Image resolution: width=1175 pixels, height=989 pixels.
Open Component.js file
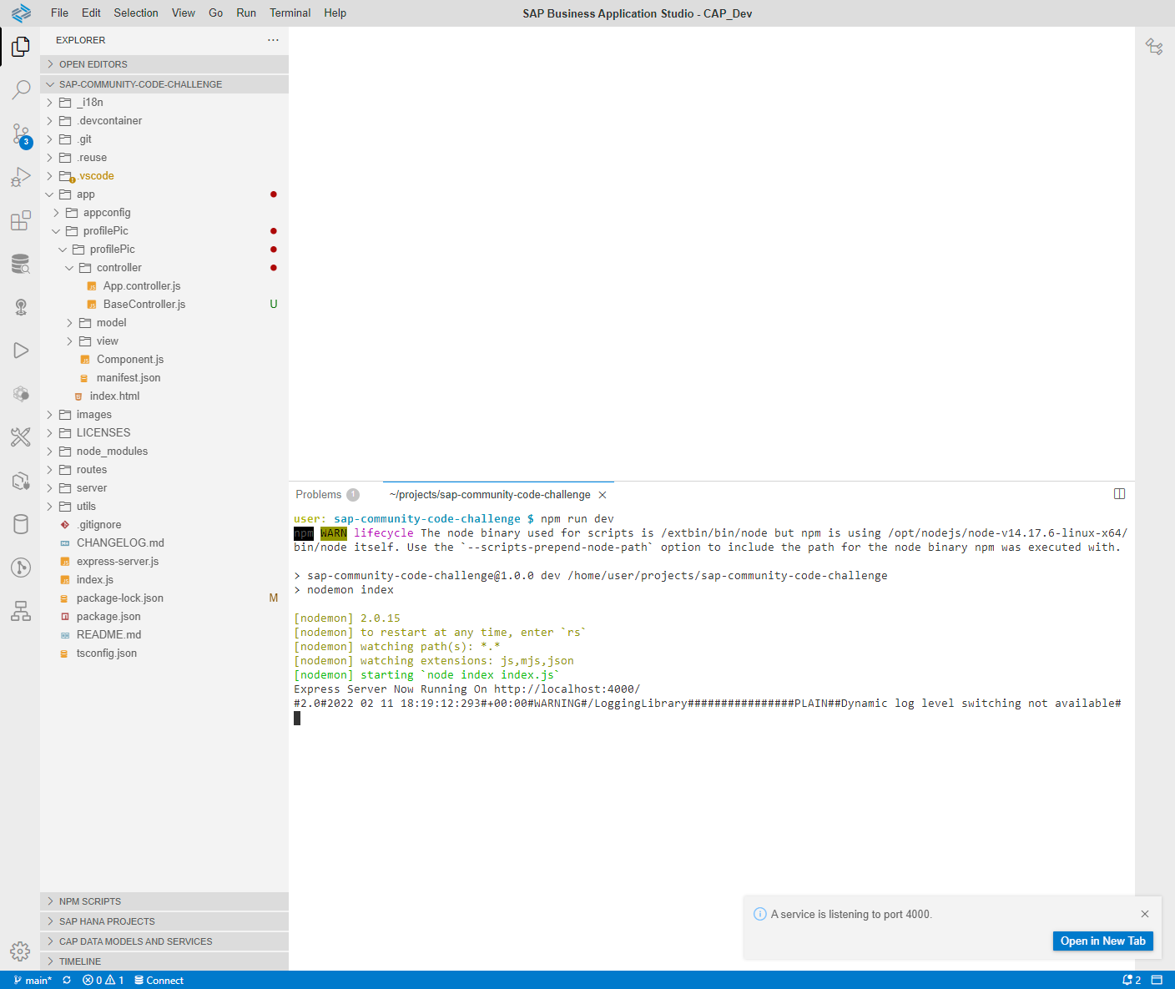point(164,360)
